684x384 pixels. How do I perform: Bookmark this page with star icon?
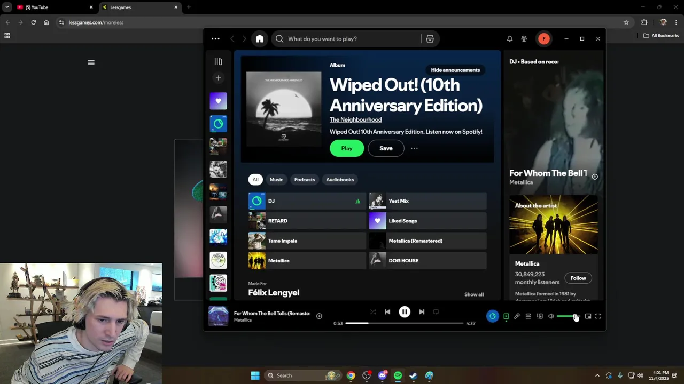pos(626,22)
